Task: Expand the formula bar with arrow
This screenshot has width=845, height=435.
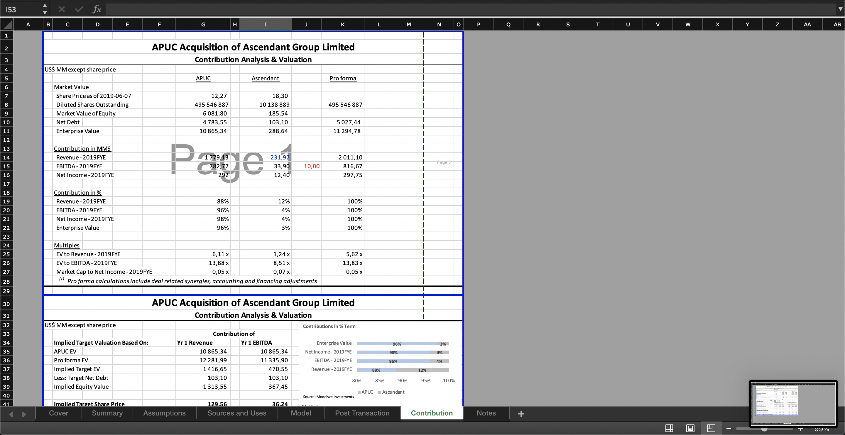Action: (840, 9)
